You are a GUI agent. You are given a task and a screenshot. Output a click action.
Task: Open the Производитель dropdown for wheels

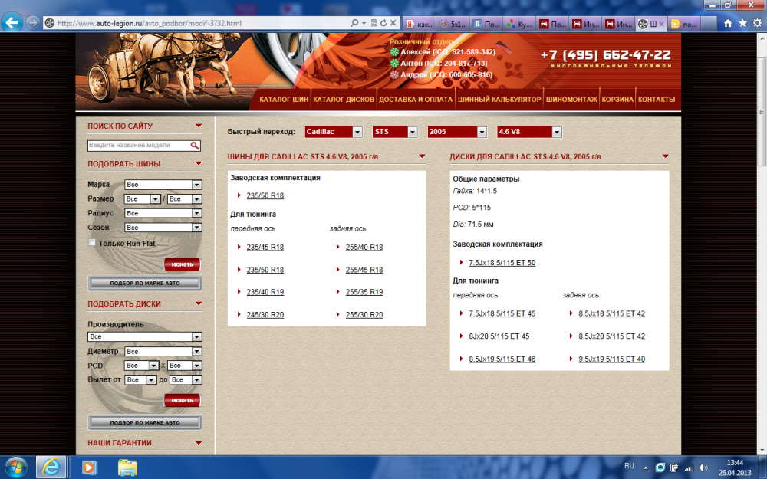point(145,336)
